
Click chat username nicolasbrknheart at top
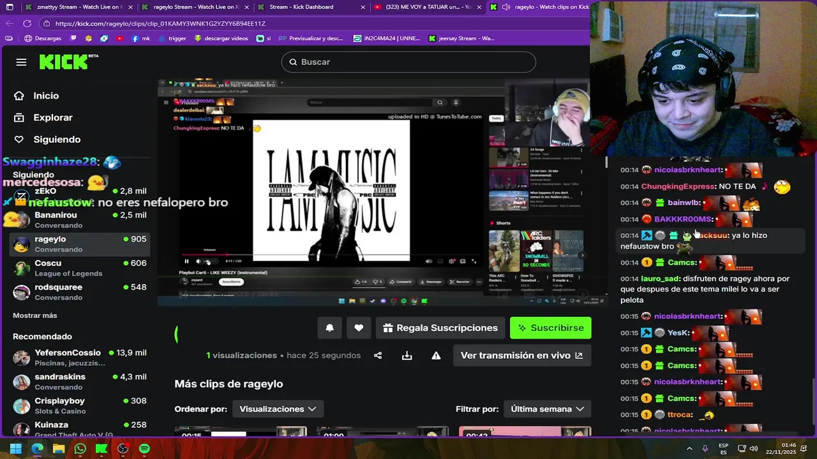[688, 170]
